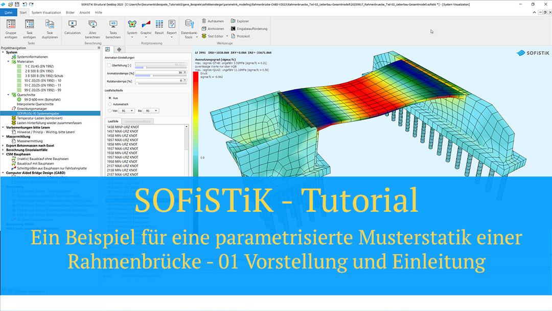Open the Datei menu
This screenshot has width=552, height=311.
coord(9,12)
